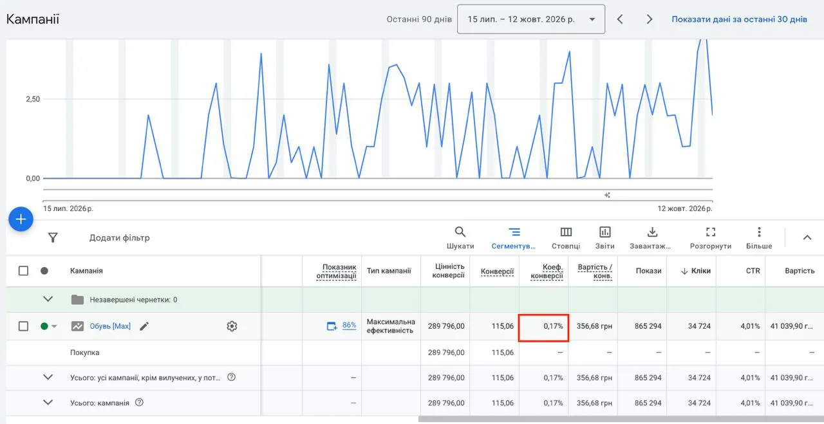The height and width of the screenshot is (424, 824).
Task: Click the Показник оптимізації column header
Action: click(x=337, y=272)
